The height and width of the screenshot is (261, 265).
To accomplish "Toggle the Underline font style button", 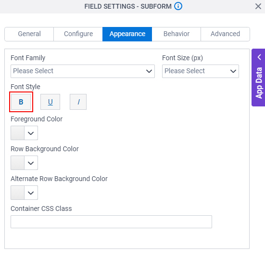I will pos(50,102).
